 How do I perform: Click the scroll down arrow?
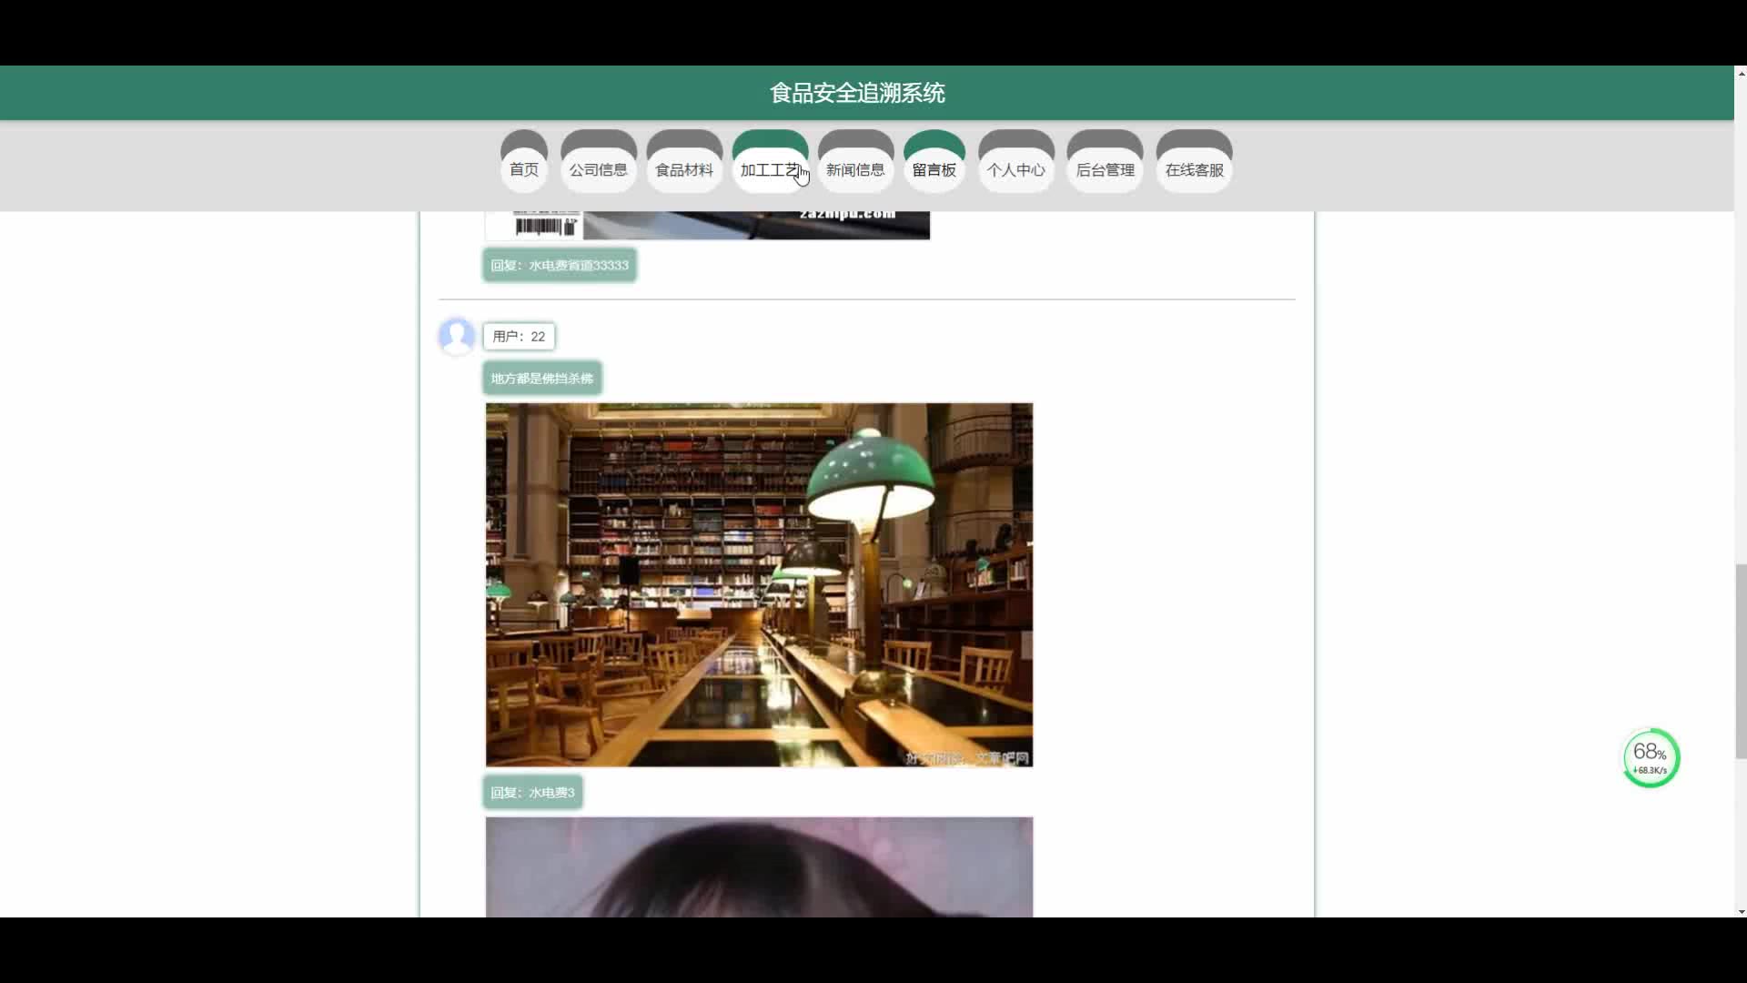coord(1741,910)
